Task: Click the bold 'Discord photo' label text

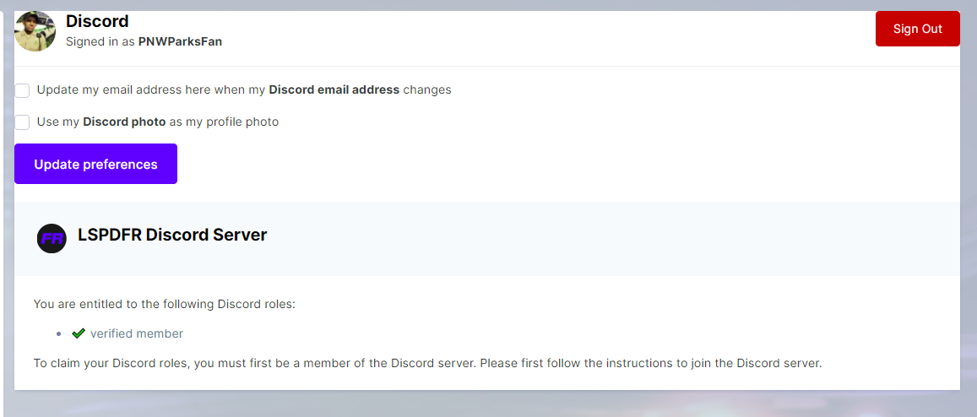Action: [124, 122]
